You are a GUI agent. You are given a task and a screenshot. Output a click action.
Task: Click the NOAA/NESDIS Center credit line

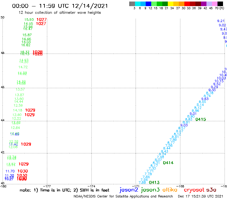click(123, 196)
